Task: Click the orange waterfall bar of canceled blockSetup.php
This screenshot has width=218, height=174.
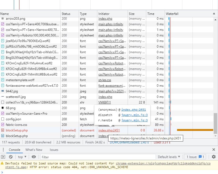Action: (x=195, y=130)
